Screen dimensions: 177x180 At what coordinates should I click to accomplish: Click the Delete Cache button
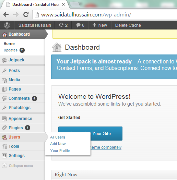pyautogui.click(x=128, y=25)
